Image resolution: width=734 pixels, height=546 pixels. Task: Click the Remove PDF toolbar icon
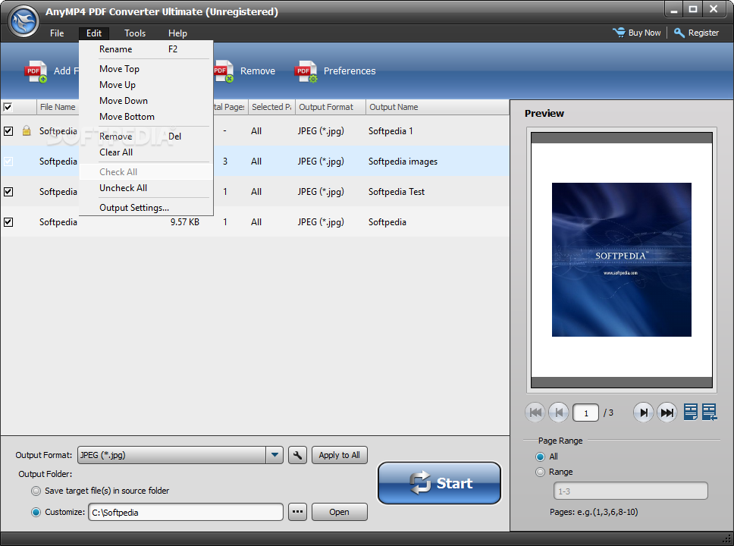click(223, 71)
